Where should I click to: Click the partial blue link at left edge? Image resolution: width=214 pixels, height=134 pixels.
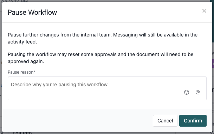pos(1,86)
